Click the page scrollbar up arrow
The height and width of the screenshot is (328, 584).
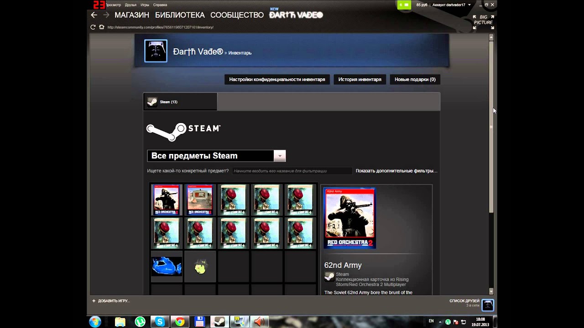(491, 37)
